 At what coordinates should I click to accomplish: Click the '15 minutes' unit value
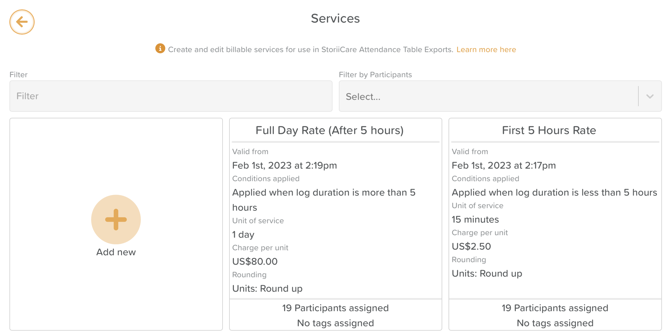coord(475,219)
